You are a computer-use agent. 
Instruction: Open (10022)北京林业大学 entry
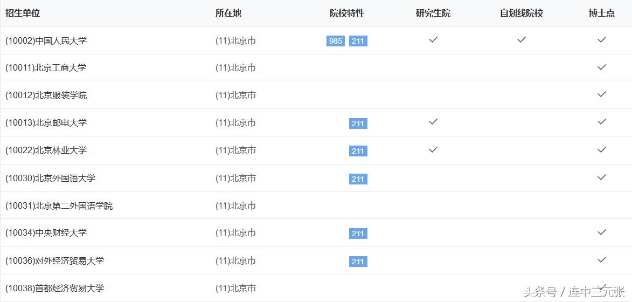46,150
